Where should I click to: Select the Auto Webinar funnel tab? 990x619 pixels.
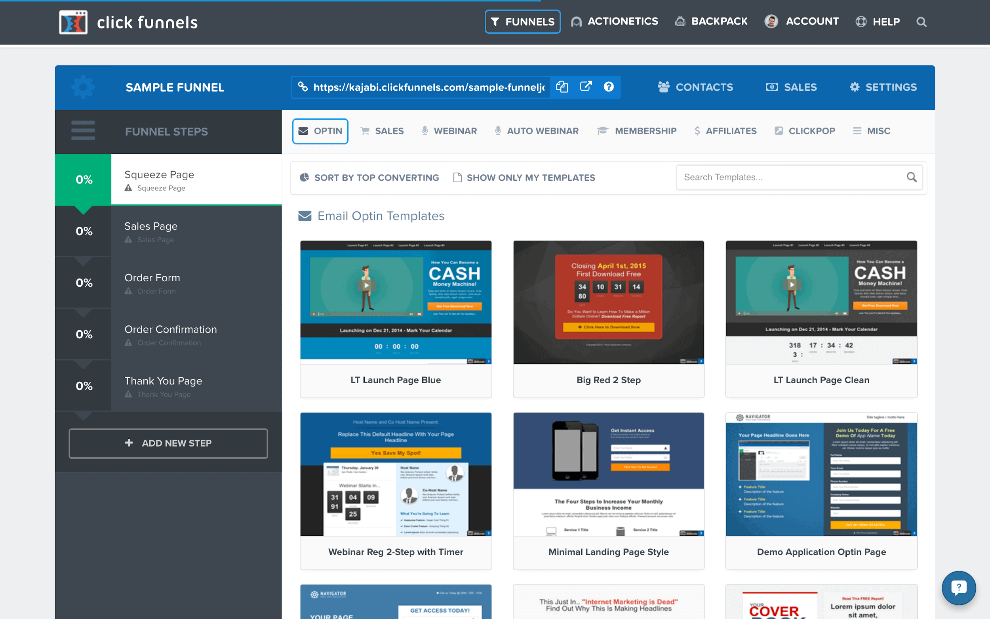point(543,130)
